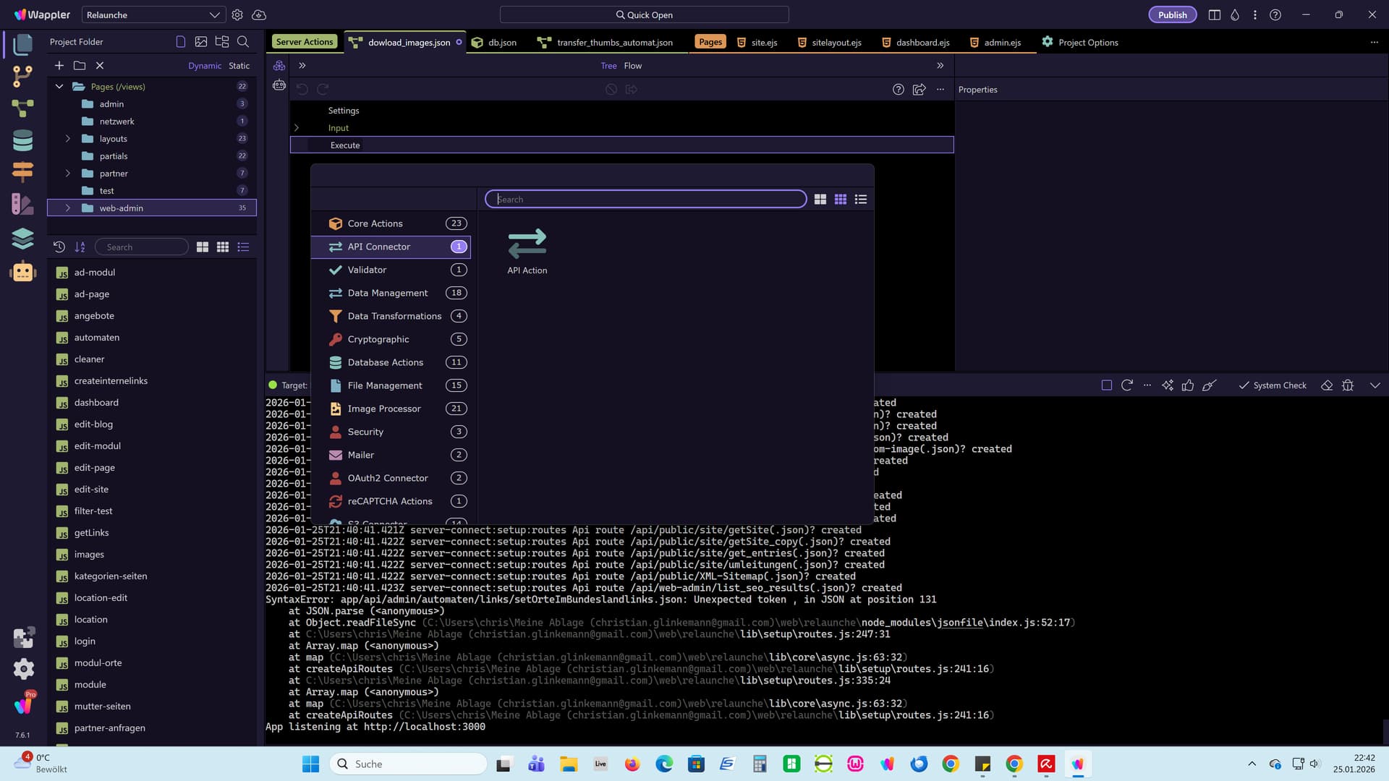Open Firefox from the taskbar

coord(632,764)
